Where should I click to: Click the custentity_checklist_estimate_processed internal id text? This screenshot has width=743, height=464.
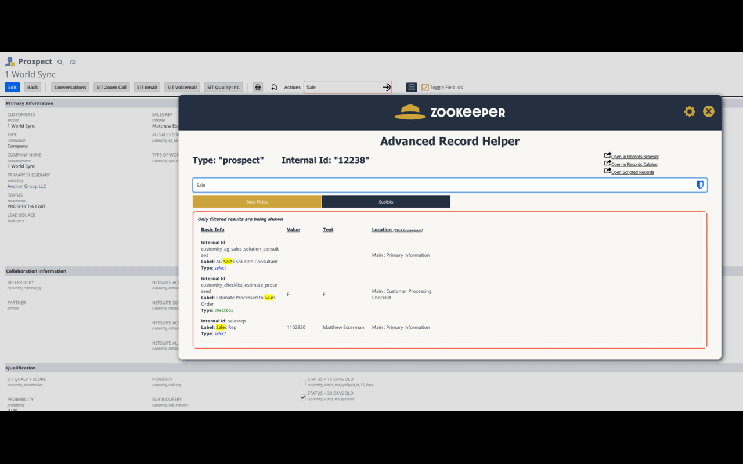coord(239,288)
